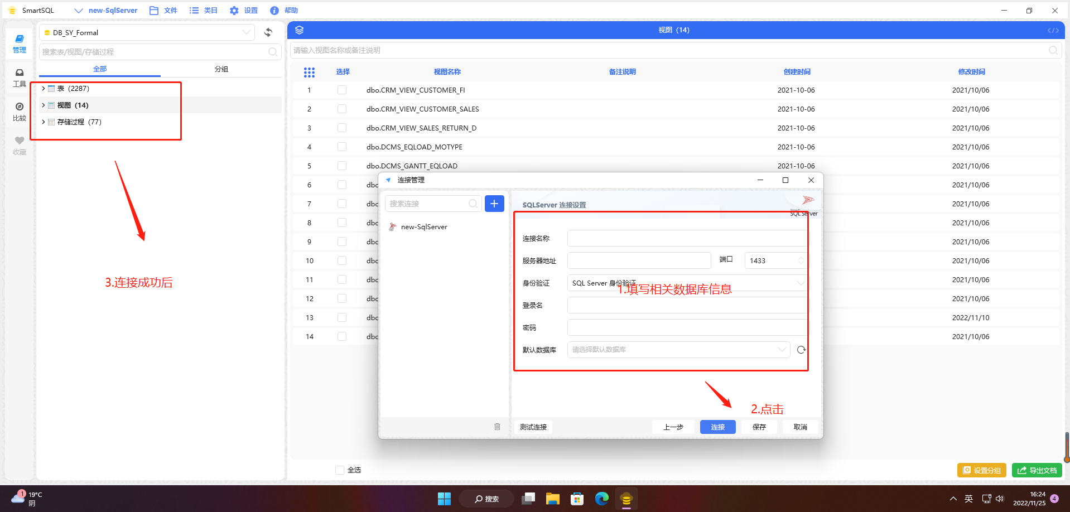The image size is (1070, 512).
Task: Click the 上一步 button
Action: click(673, 427)
